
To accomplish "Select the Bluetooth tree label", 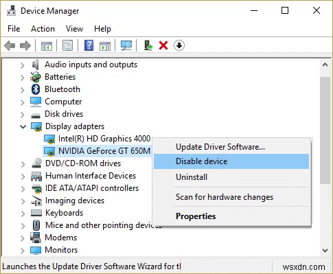I will pos(62,89).
